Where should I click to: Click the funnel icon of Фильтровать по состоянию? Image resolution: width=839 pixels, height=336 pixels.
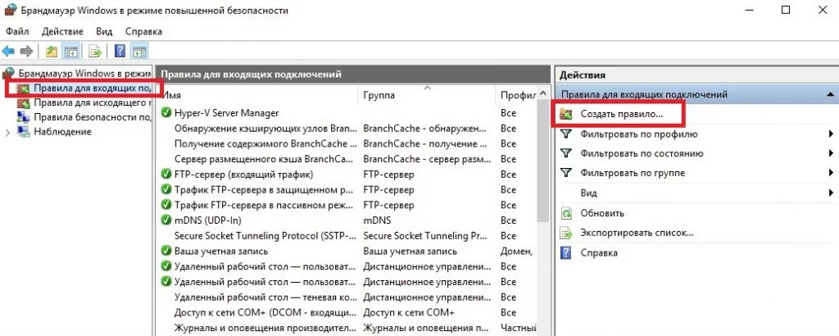pyautogui.click(x=566, y=153)
